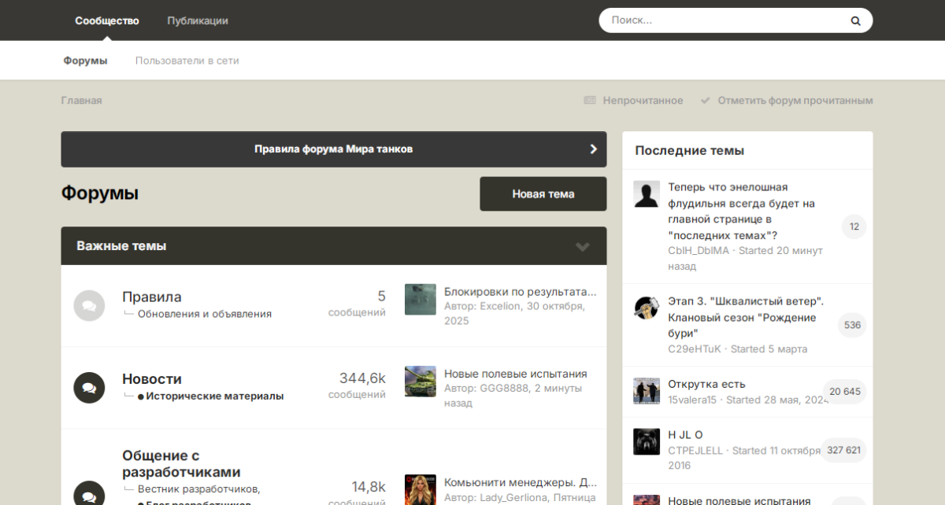945x505 pixels.
Task: Open the Правила forum title
Action: [152, 297]
